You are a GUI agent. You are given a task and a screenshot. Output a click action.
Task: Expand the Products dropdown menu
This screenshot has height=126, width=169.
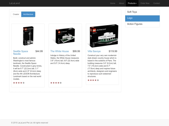pos(132,3)
